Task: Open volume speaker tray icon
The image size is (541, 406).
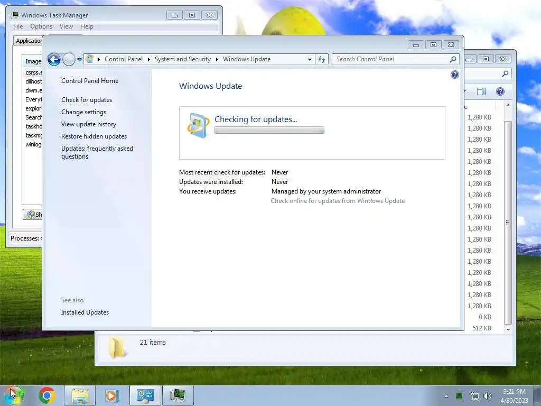Action: [488, 396]
